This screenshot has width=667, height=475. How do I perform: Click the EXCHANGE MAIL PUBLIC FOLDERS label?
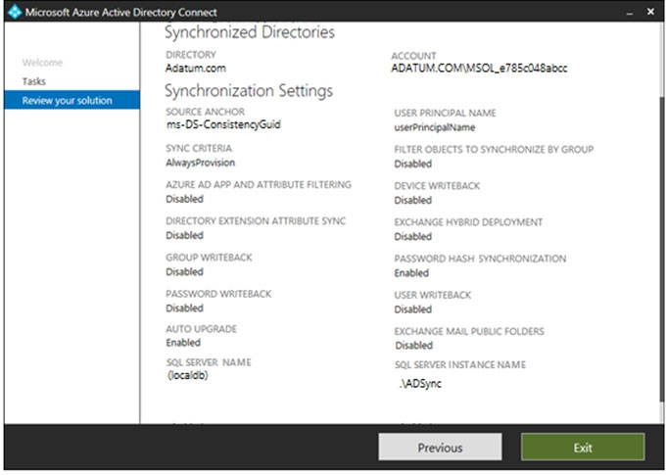(469, 331)
